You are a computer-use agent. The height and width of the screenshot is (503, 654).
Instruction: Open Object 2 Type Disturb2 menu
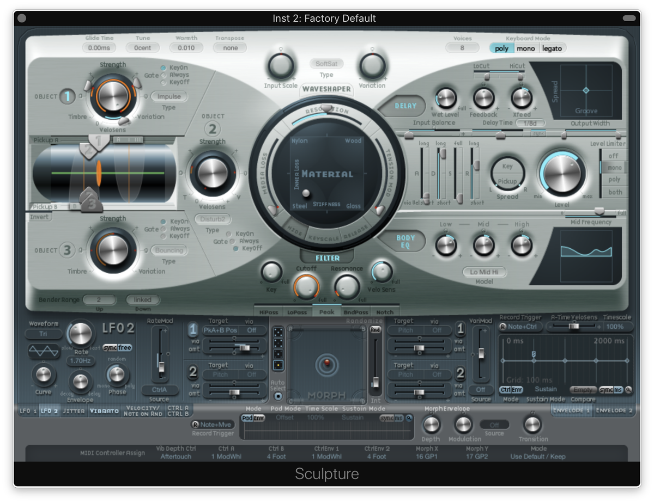[x=213, y=219]
